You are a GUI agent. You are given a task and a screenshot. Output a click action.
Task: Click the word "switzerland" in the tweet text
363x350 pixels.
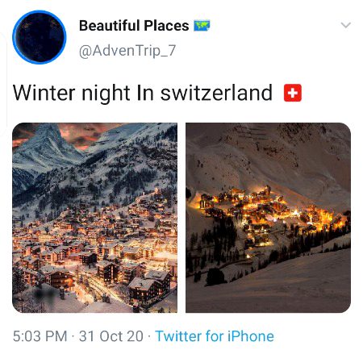pos(216,93)
